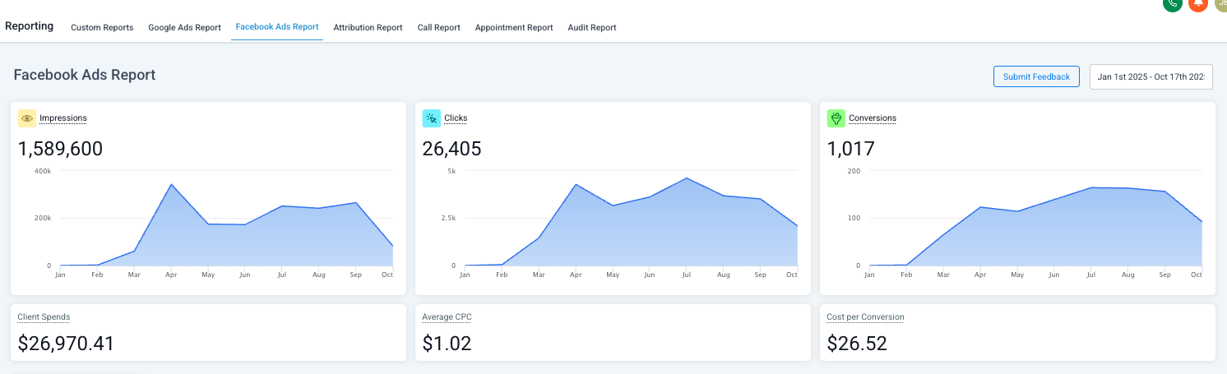
Task: Click the Client Spends metric label
Action: tap(44, 316)
